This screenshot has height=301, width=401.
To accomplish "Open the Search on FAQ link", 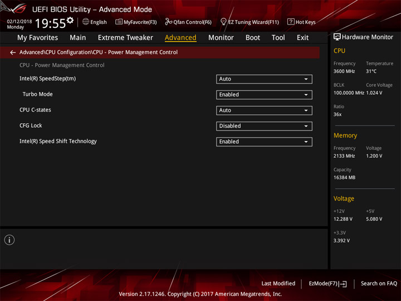I will click(379, 283).
